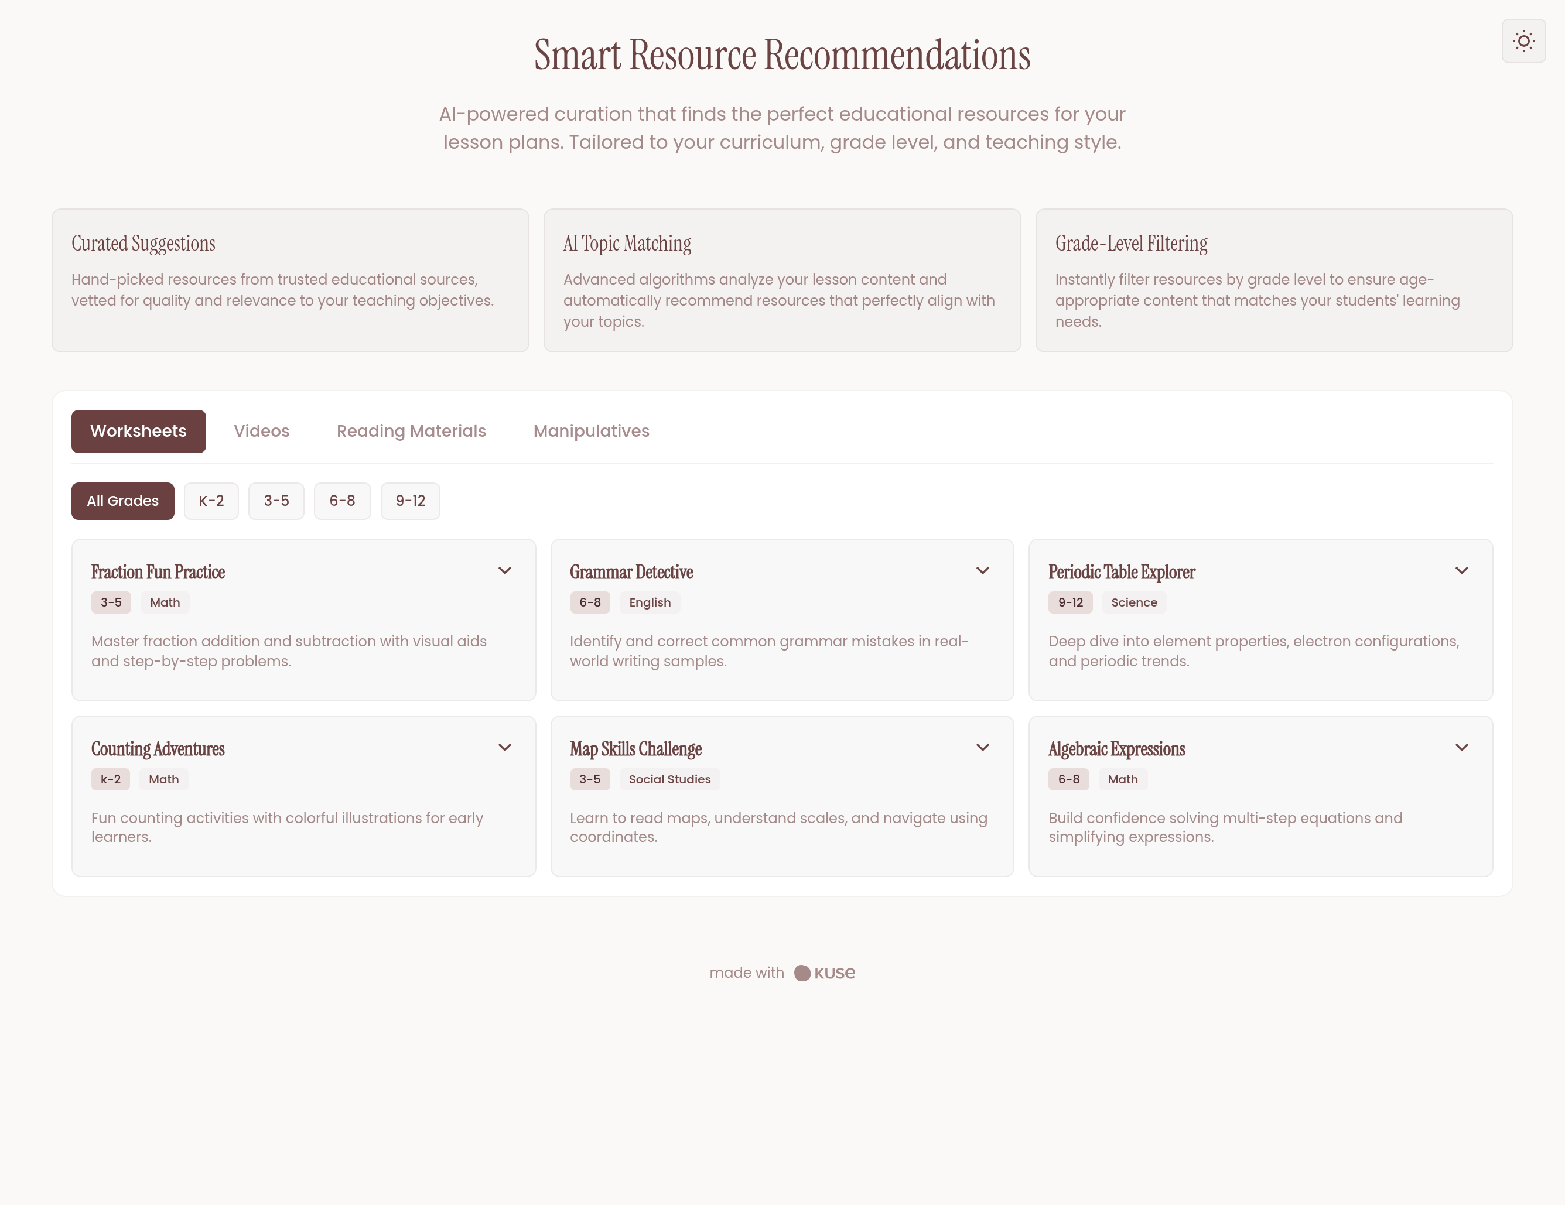Filter by the K-2 grade button
The width and height of the screenshot is (1565, 1205).
pos(211,501)
